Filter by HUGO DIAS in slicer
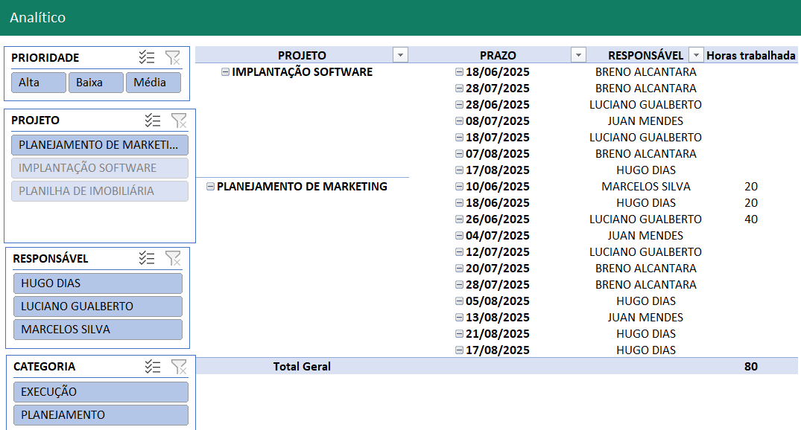 point(98,283)
